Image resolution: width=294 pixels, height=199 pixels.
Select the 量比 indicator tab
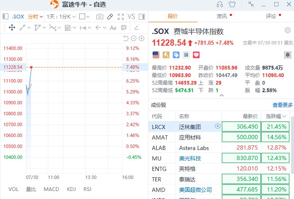coord(31,189)
